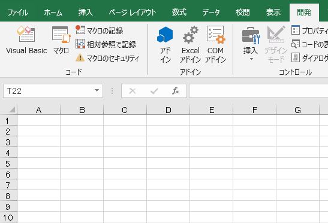This screenshot has height=223, width=328.
Task: Start マクロの記録 (Record Macro)
Action: point(100,30)
